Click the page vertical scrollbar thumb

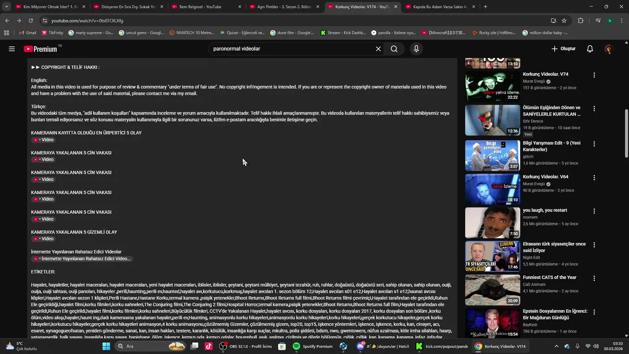click(626, 133)
